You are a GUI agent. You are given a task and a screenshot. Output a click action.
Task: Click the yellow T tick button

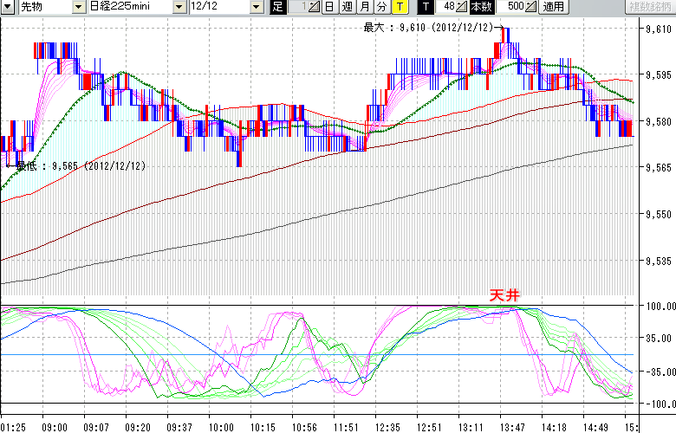pyautogui.click(x=400, y=7)
